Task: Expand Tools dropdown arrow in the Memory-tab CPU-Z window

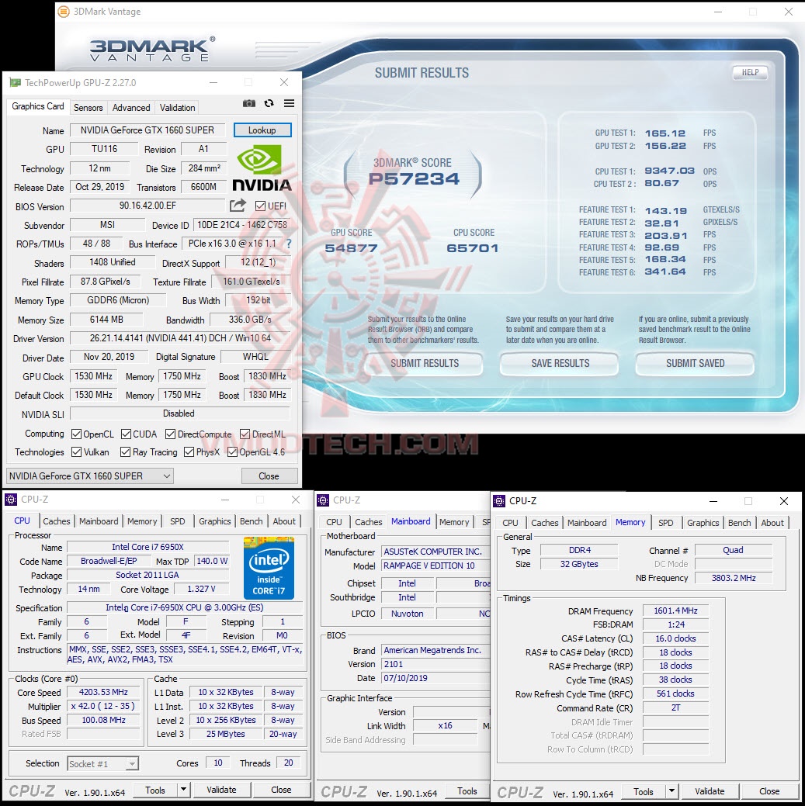Action: point(671,790)
